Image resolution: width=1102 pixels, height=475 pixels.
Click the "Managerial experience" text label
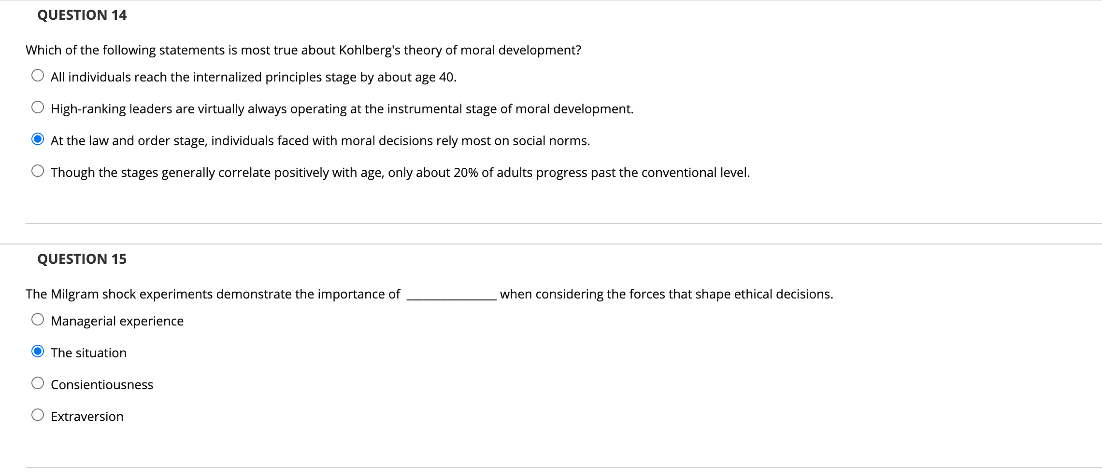click(117, 321)
